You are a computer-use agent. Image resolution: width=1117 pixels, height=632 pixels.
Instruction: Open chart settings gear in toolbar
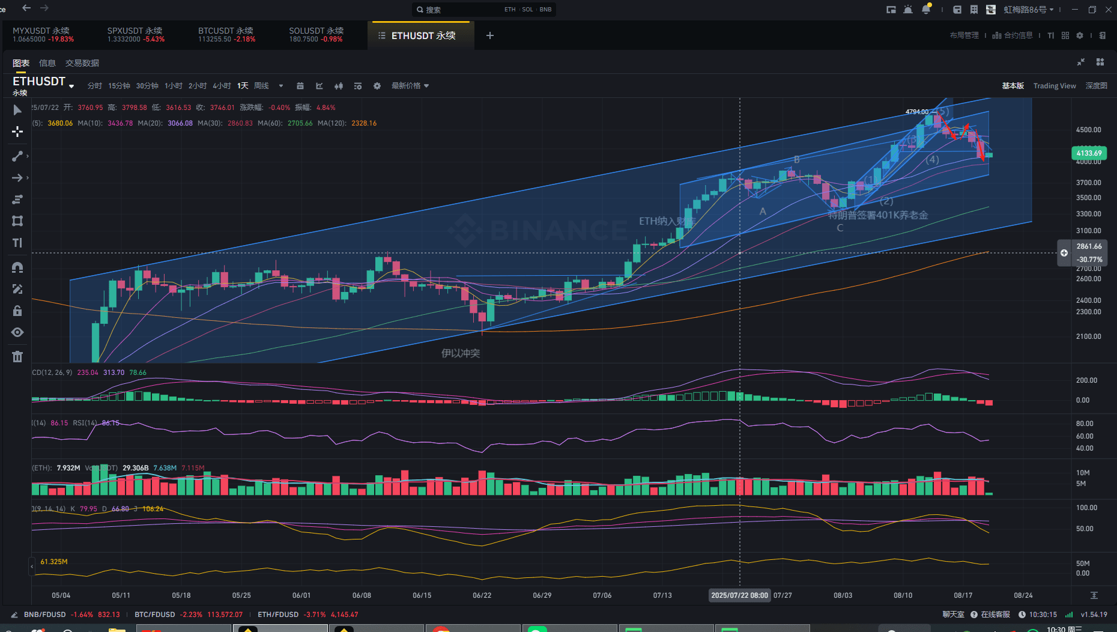(x=377, y=86)
